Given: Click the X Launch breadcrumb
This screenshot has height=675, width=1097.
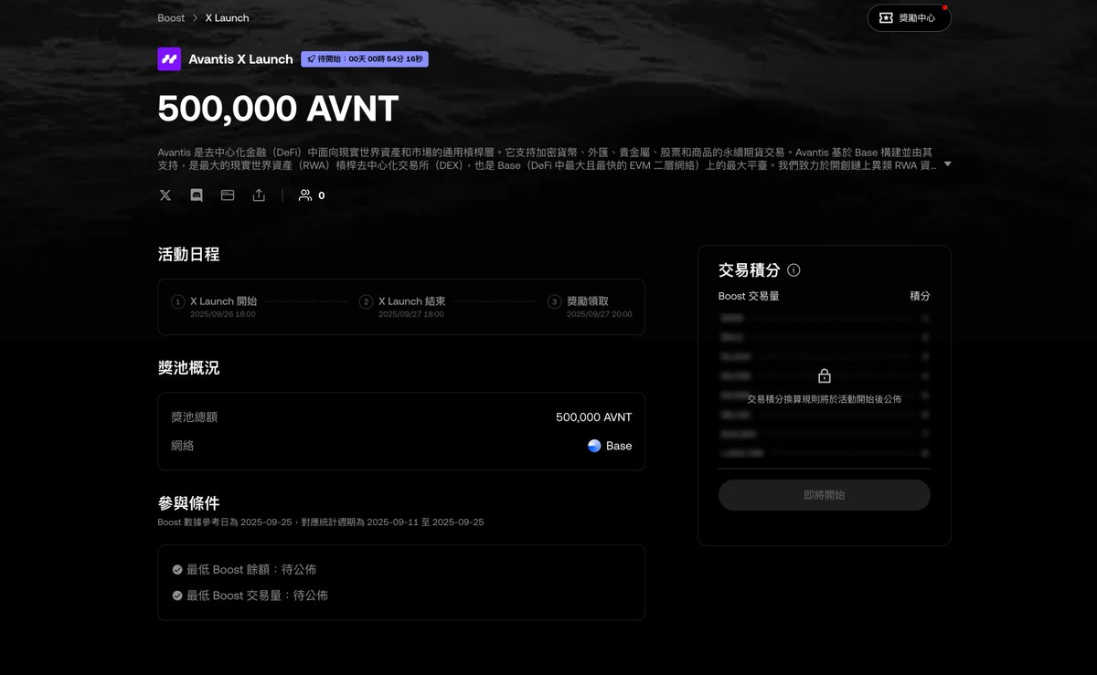Looking at the screenshot, I should click(227, 17).
